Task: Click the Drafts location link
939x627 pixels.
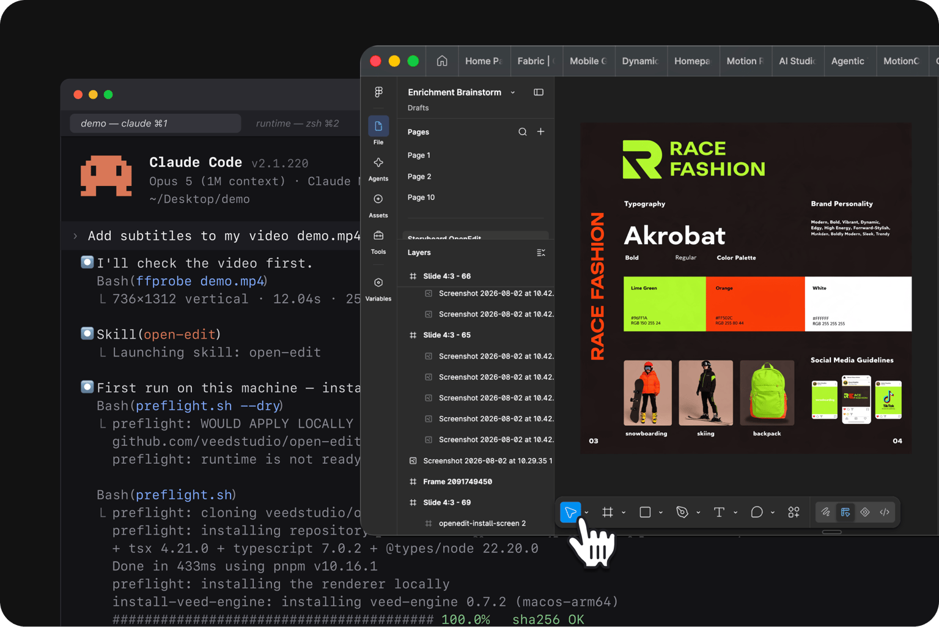Action: point(418,108)
